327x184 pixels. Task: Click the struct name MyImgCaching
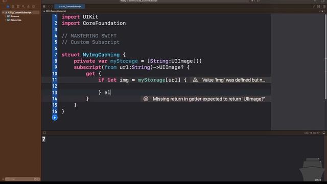[101, 55]
